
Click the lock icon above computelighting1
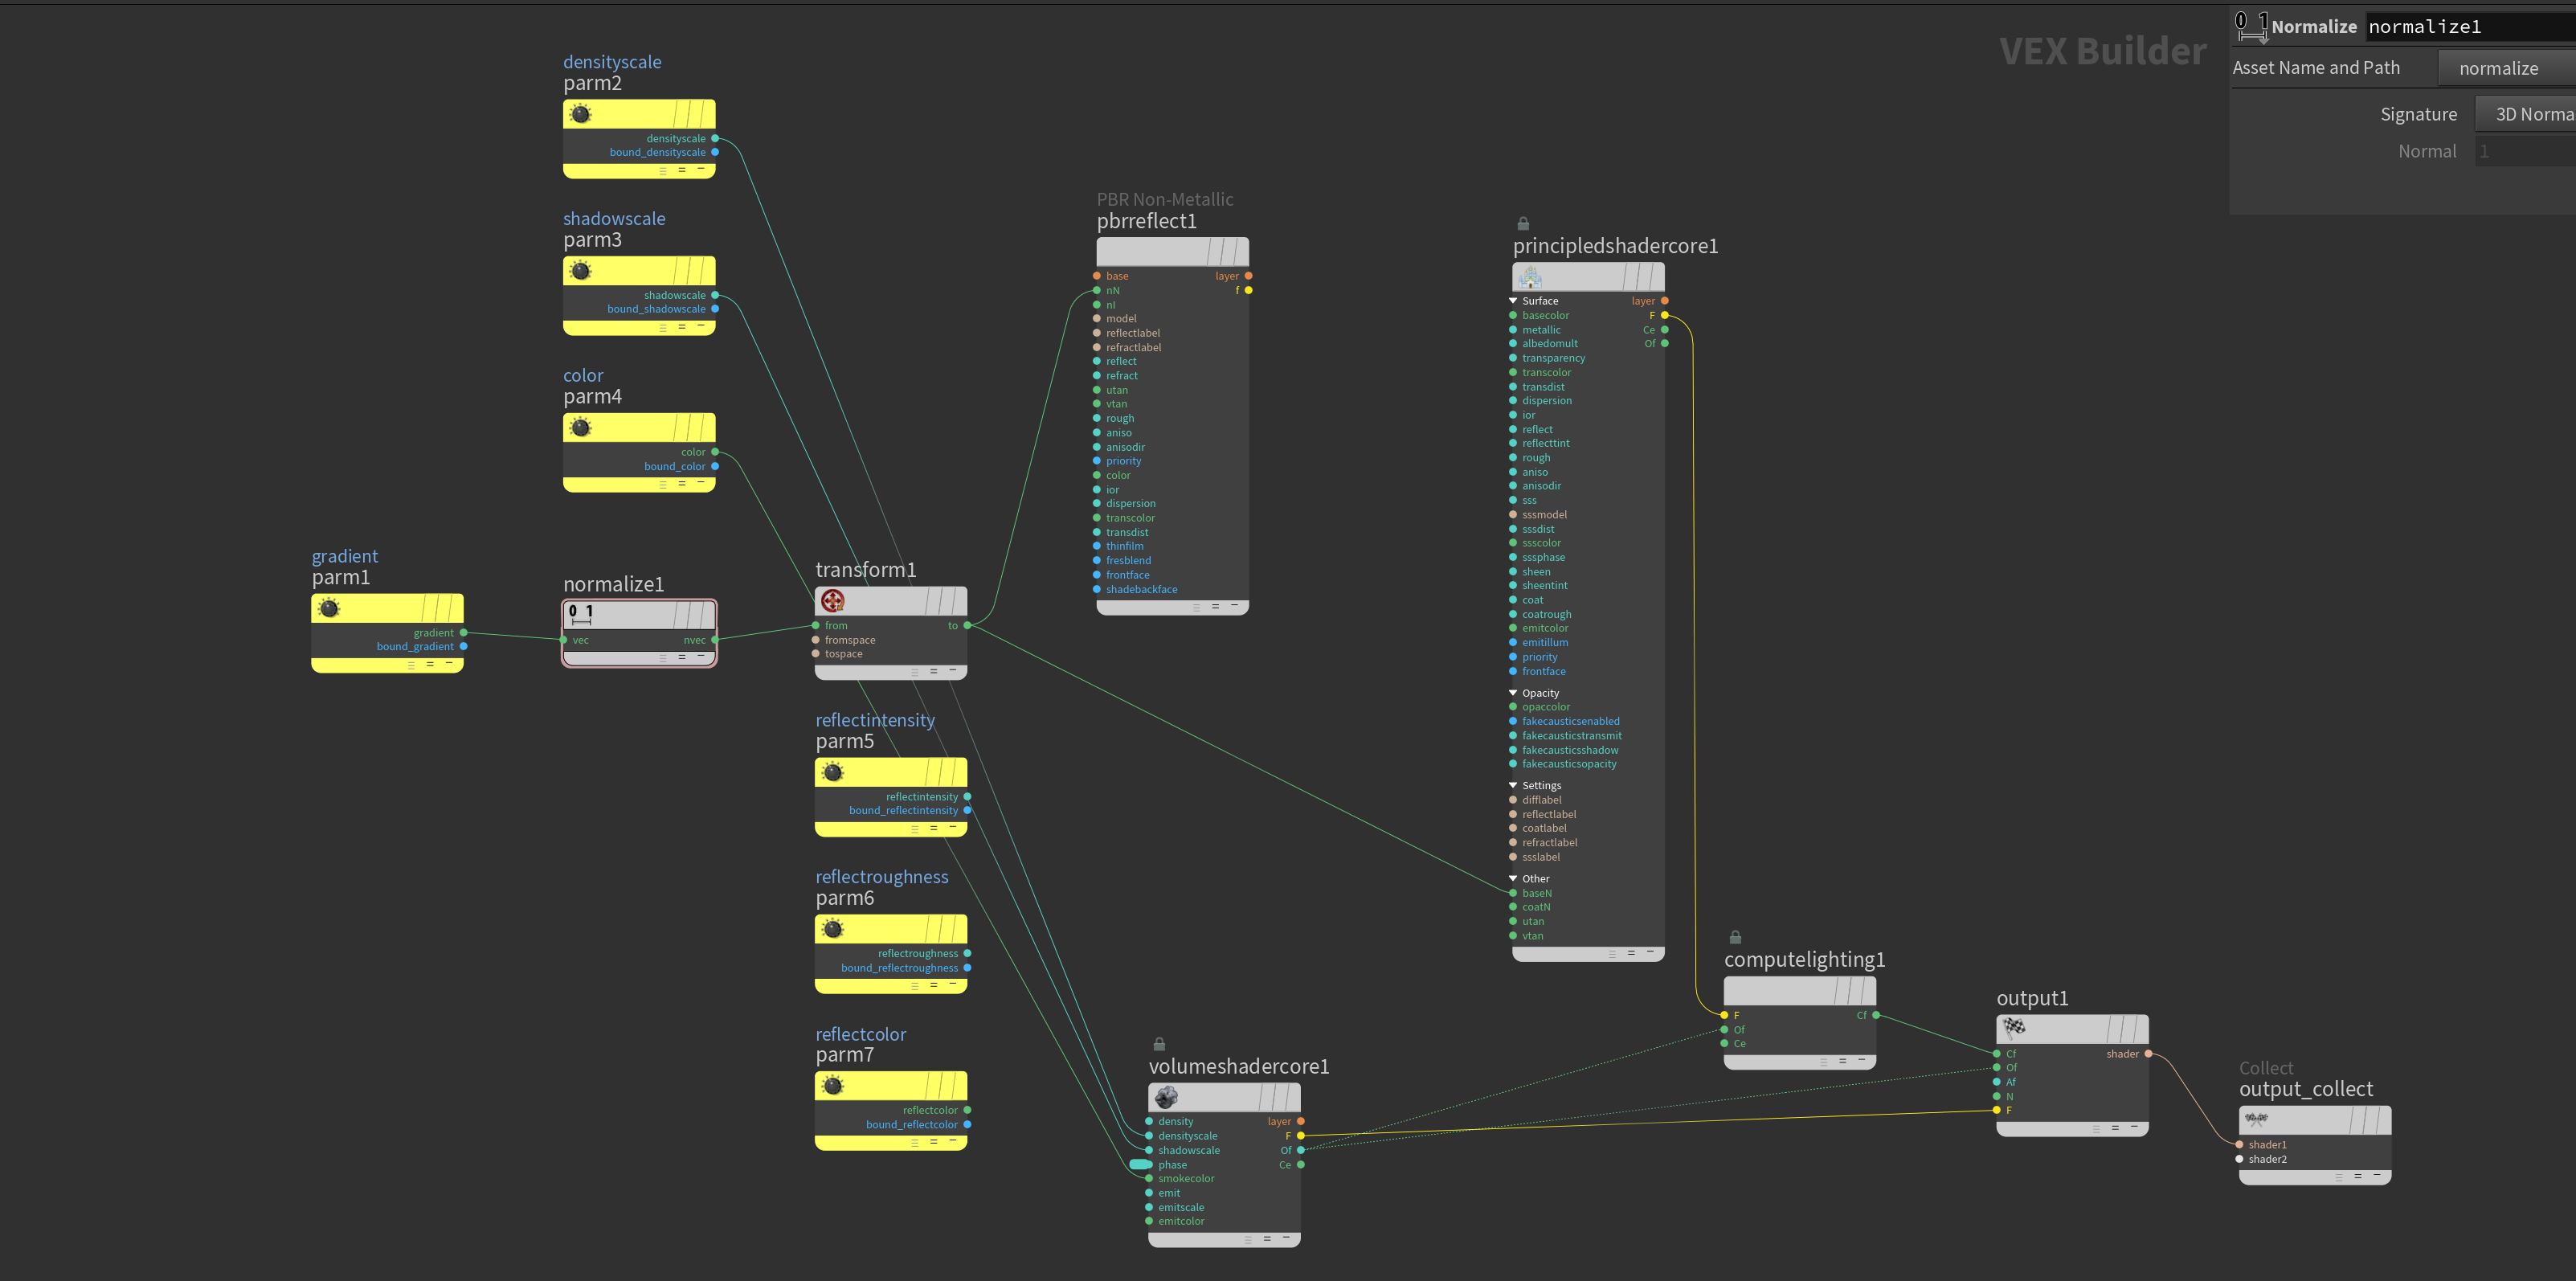(1736, 937)
